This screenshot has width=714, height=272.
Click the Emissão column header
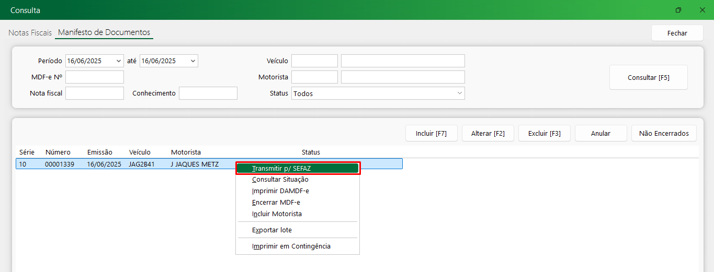pyautogui.click(x=100, y=152)
